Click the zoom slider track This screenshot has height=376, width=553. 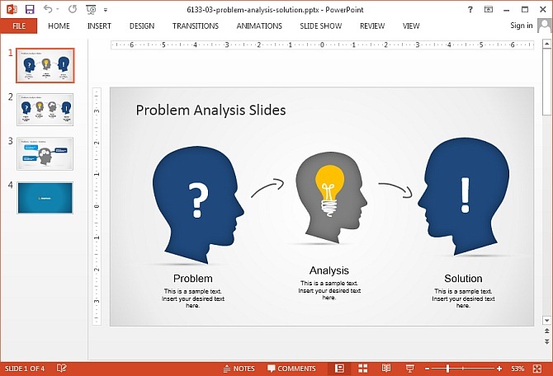tap(463, 369)
